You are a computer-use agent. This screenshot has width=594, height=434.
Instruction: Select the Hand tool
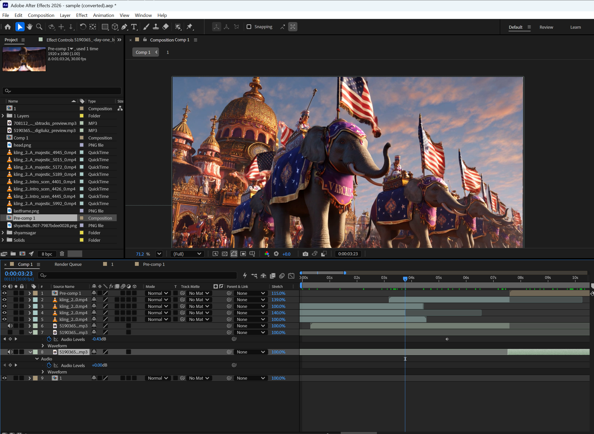[29, 27]
